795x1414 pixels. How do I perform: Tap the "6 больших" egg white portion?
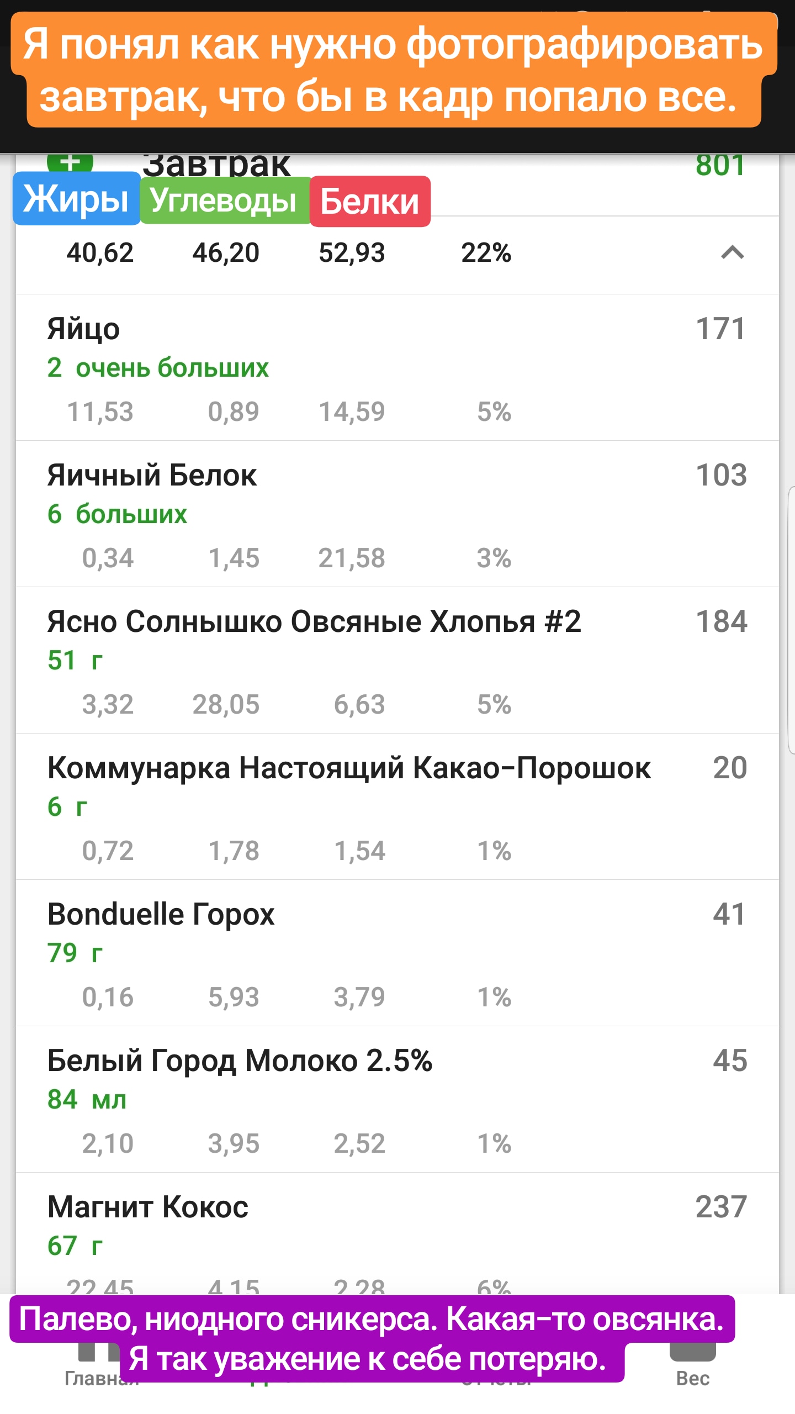click(x=117, y=514)
